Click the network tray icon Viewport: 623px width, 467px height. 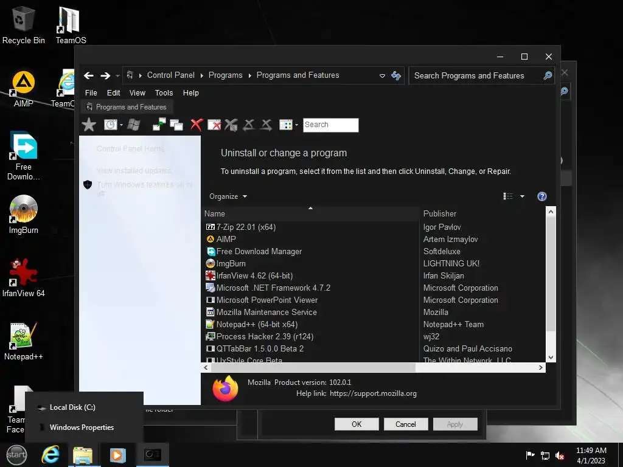click(x=545, y=455)
